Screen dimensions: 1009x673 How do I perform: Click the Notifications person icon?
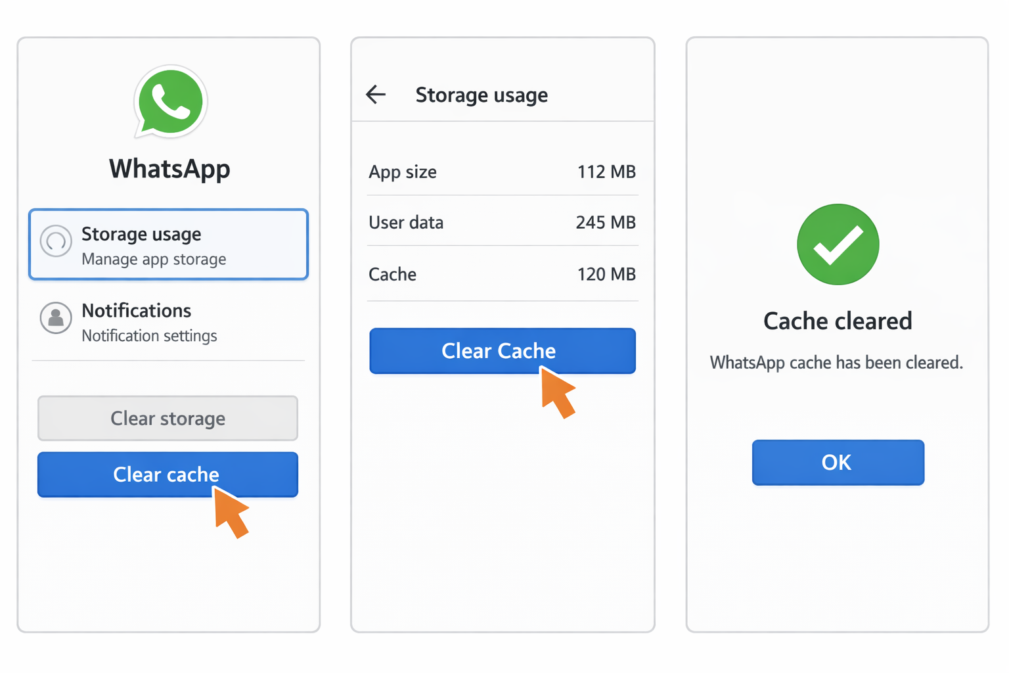click(x=56, y=318)
